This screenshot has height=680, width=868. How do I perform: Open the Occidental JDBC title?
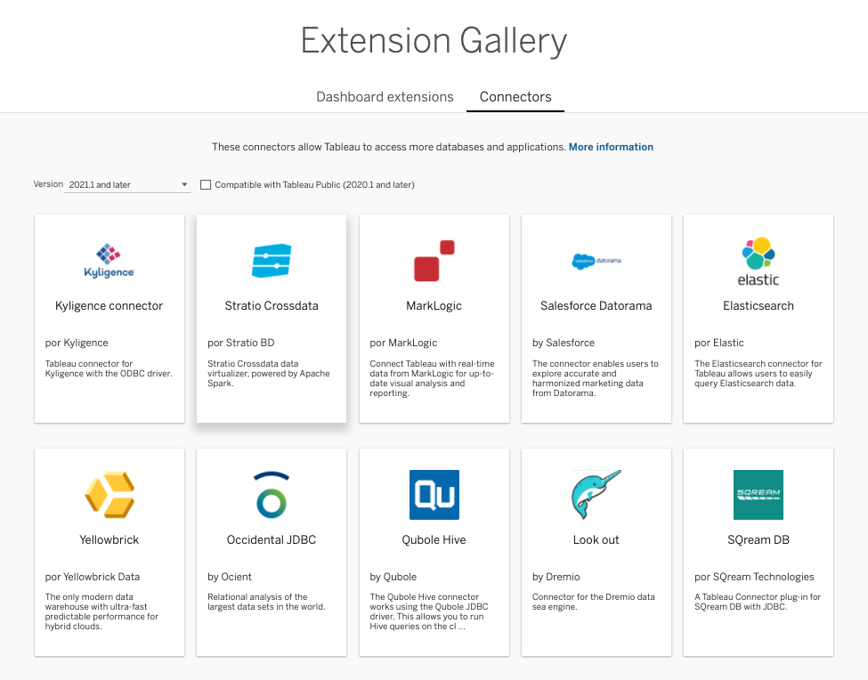tap(272, 539)
